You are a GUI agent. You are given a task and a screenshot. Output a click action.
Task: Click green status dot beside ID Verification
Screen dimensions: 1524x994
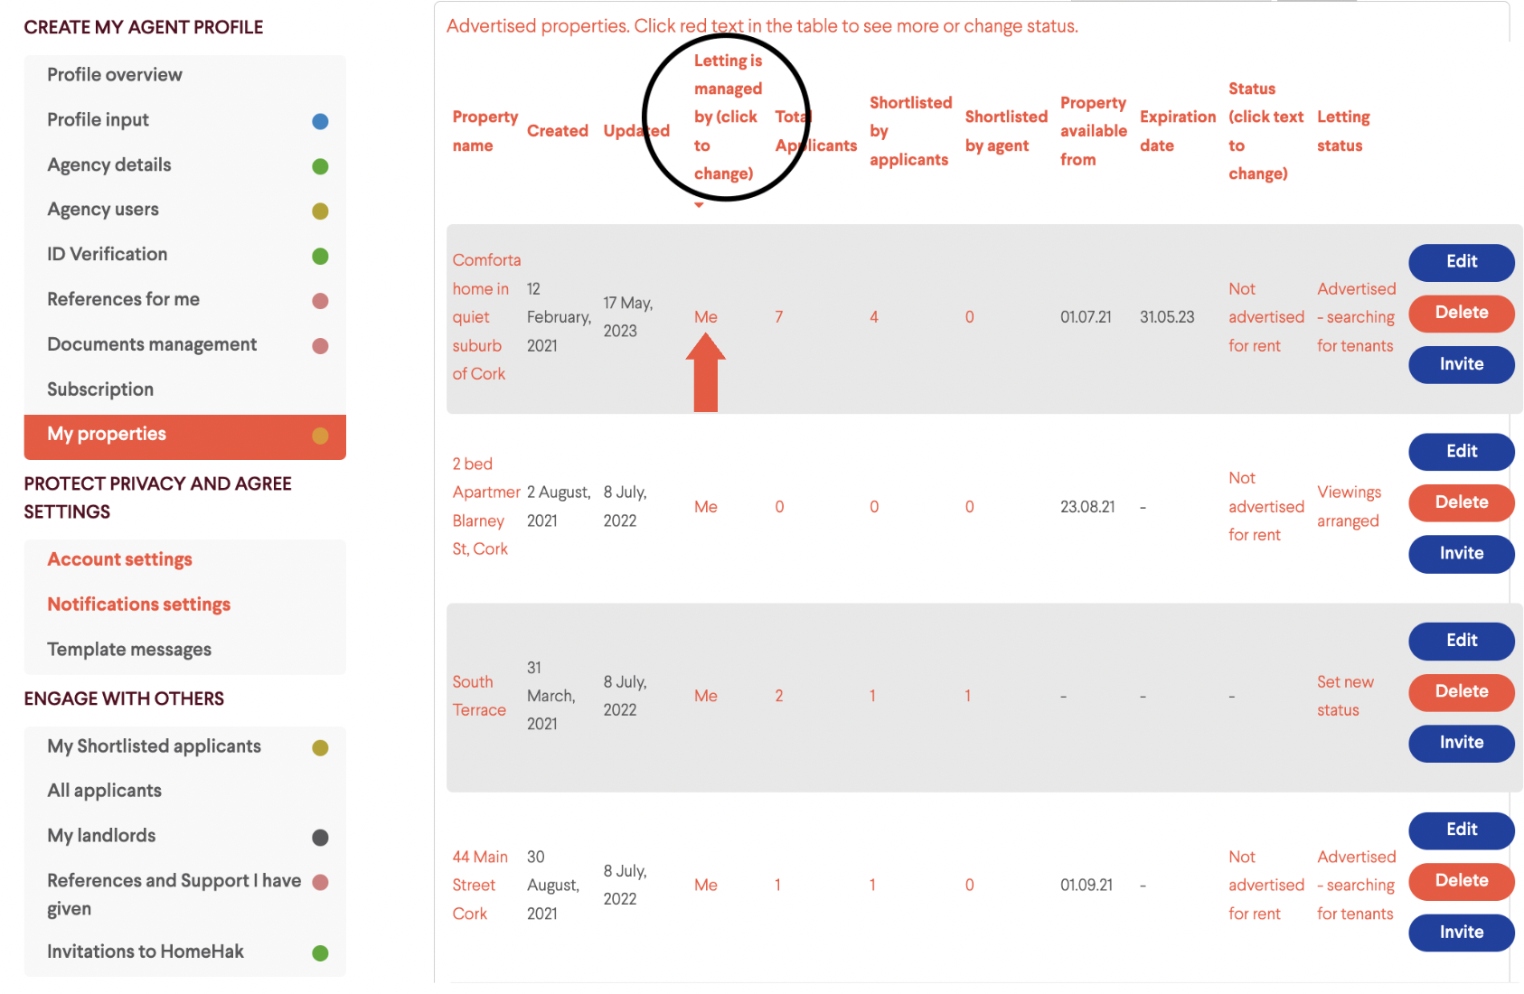[x=320, y=257]
